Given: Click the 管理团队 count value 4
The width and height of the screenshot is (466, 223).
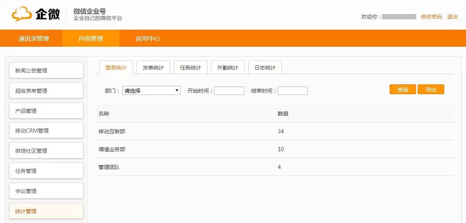Looking at the screenshot, I should [279, 167].
